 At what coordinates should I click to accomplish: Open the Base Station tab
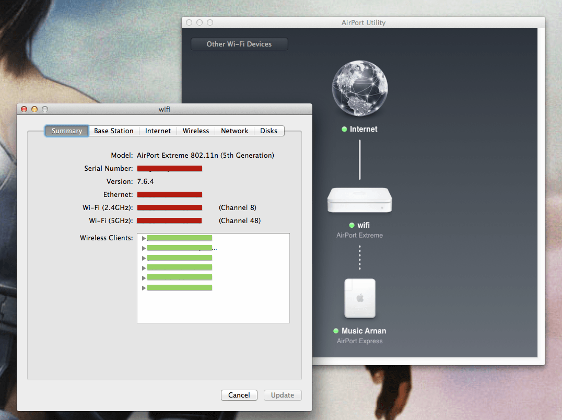pos(114,131)
